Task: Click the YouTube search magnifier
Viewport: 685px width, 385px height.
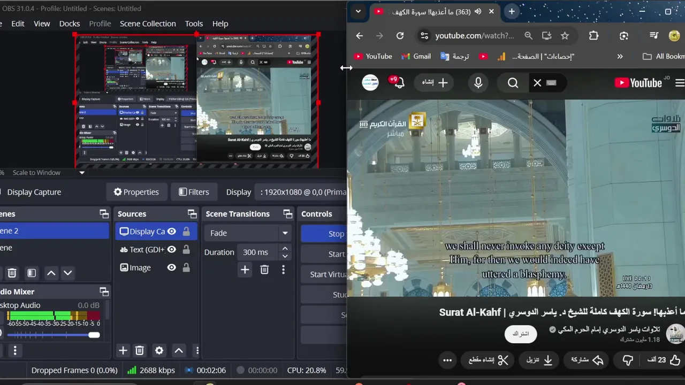Action: point(513,83)
